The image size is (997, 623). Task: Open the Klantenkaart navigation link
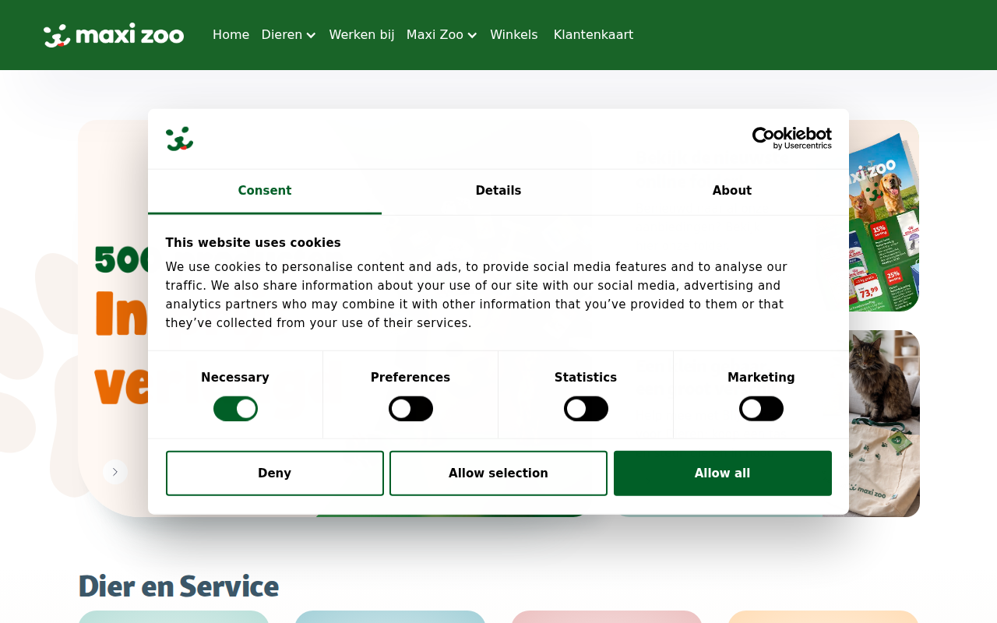tap(594, 35)
